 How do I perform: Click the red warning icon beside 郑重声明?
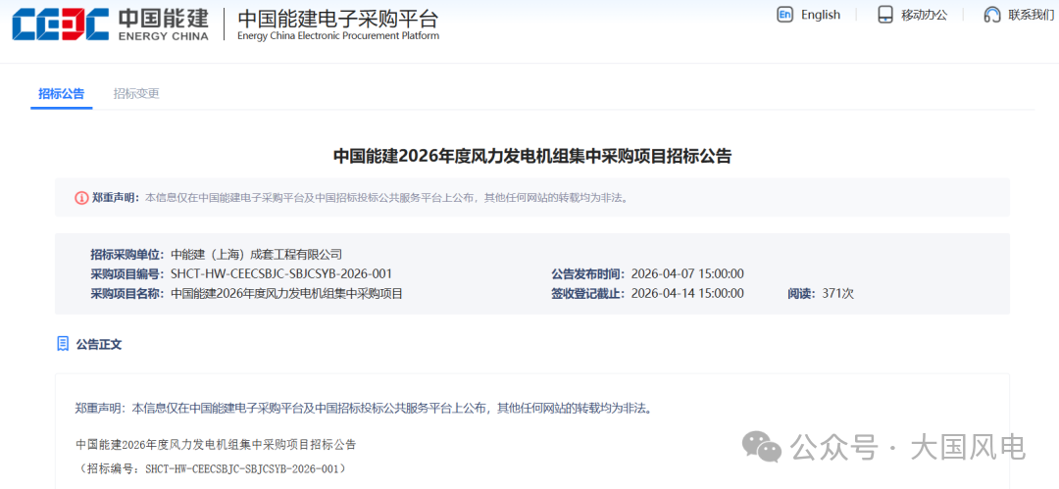[x=81, y=198]
